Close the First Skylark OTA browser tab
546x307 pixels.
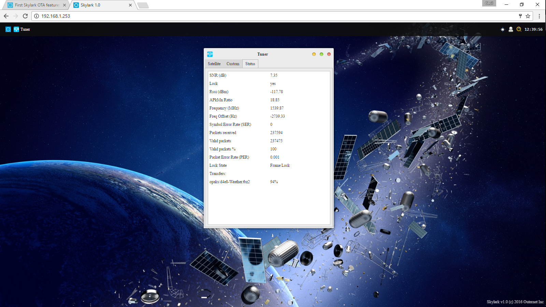(x=64, y=5)
